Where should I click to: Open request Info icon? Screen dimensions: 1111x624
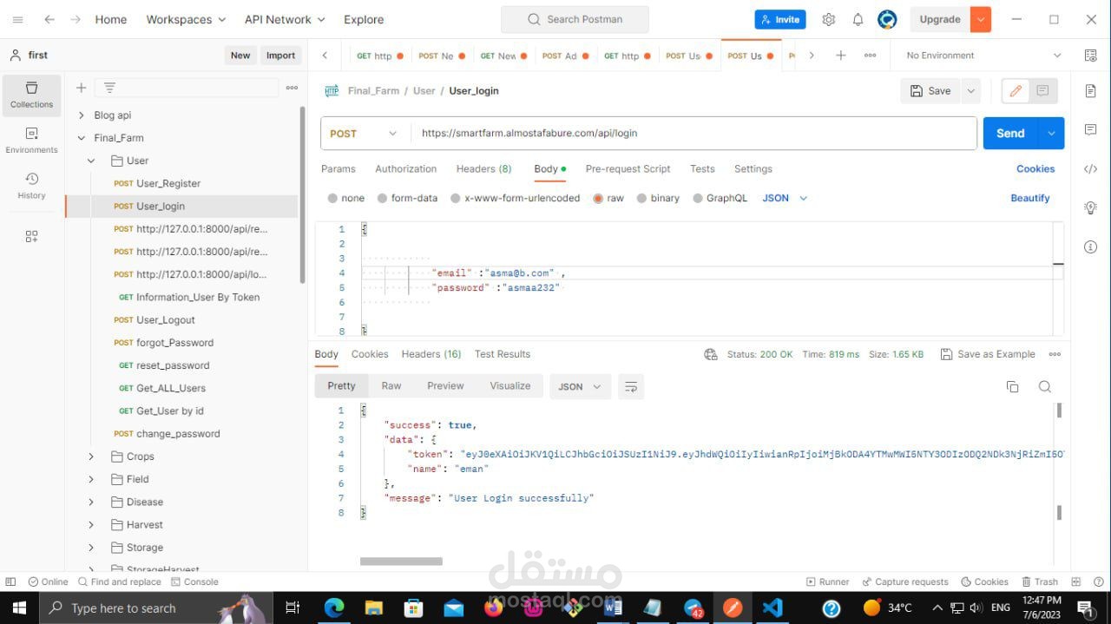tap(1090, 247)
